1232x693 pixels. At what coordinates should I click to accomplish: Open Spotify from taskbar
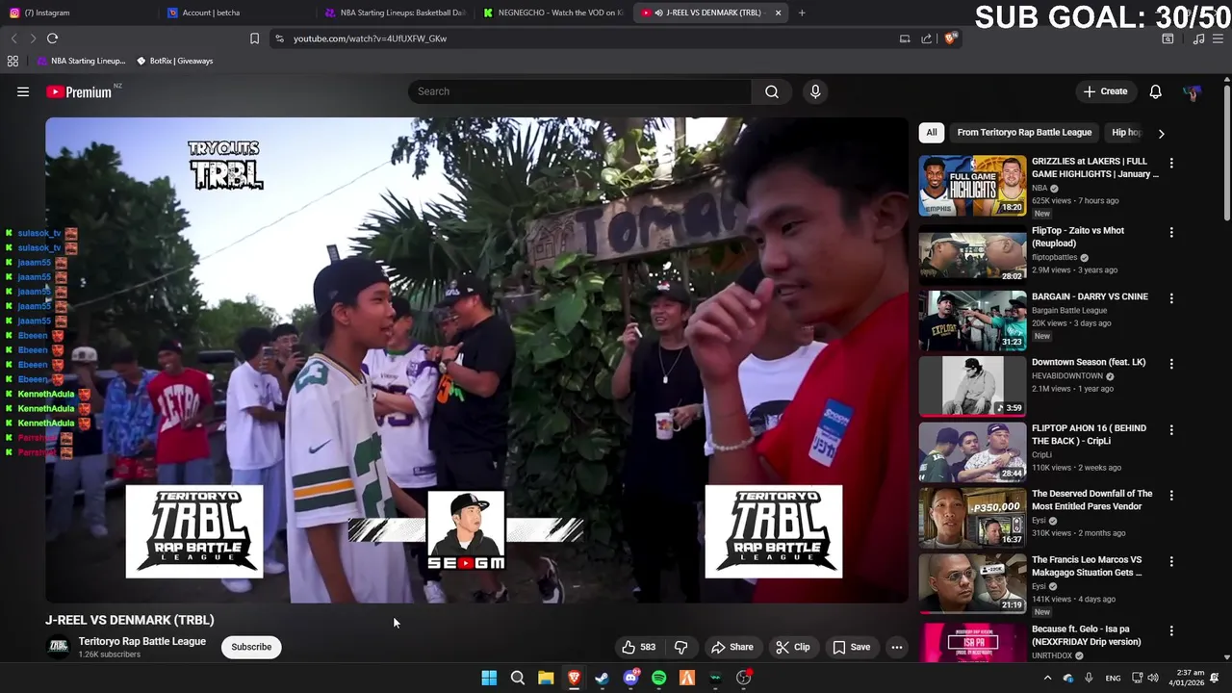[658, 678]
